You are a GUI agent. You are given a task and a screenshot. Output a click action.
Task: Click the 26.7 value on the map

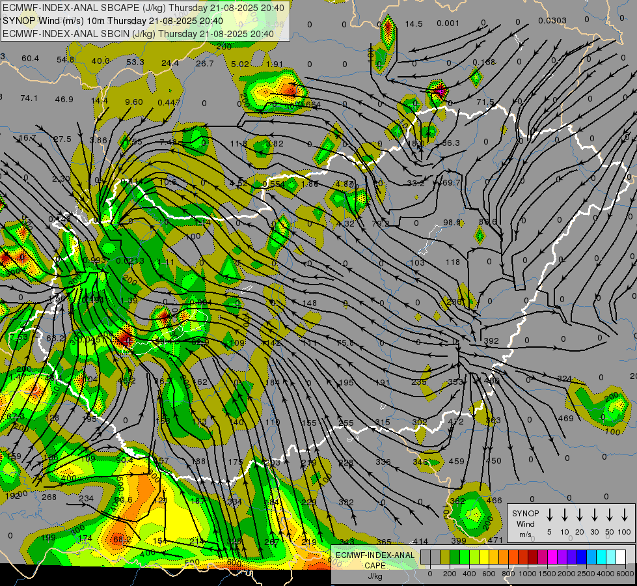click(x=205, y=63)
